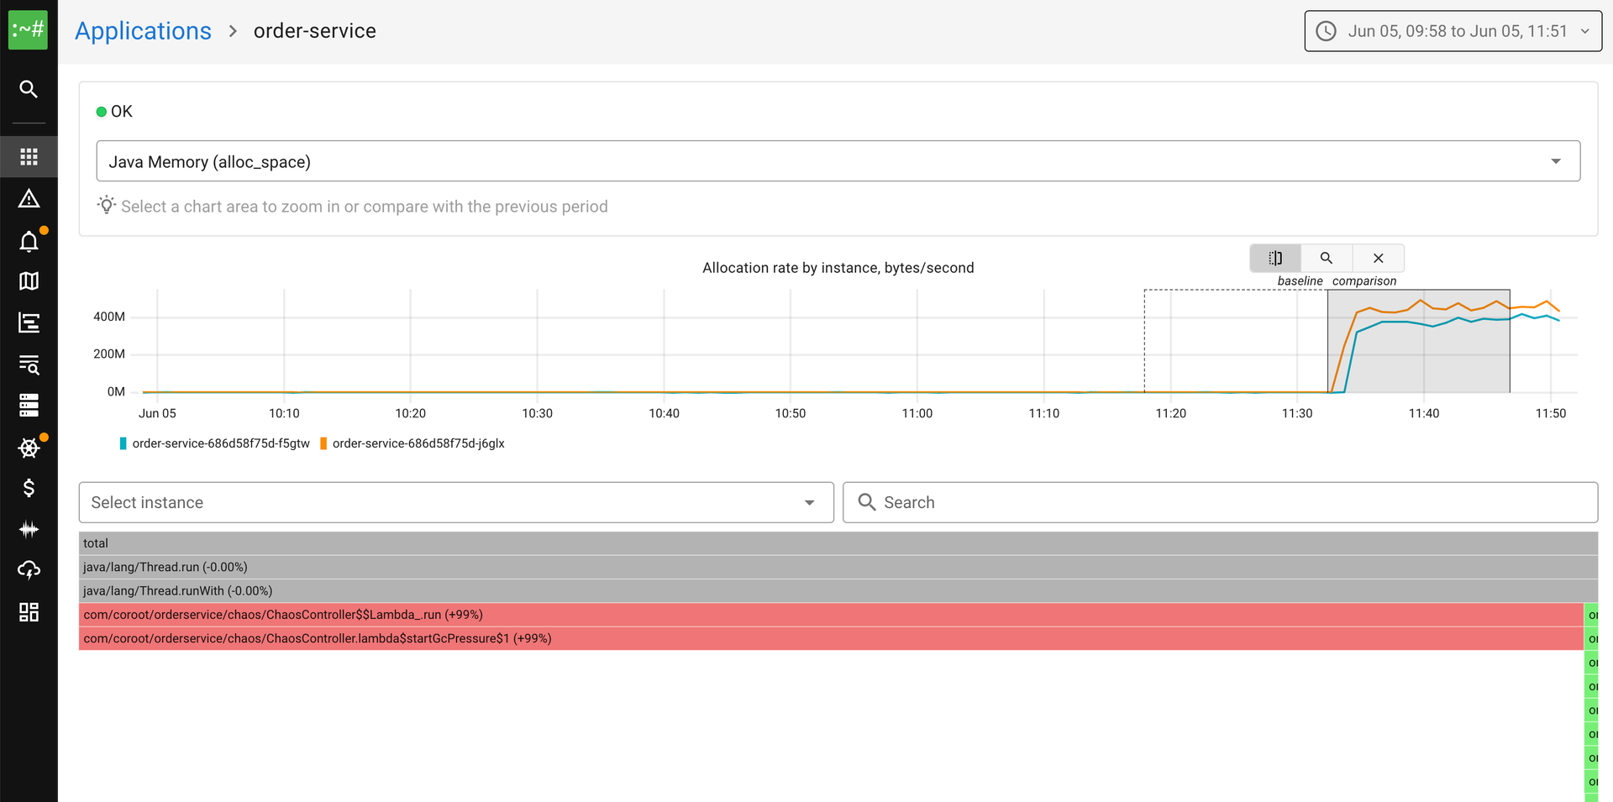
Task: Select the total flamegraph row
Action: tap(838, 543)
